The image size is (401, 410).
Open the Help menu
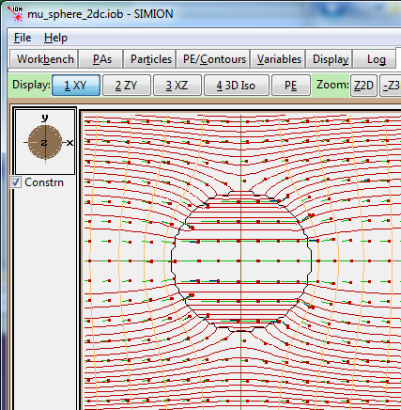[55, 38]
